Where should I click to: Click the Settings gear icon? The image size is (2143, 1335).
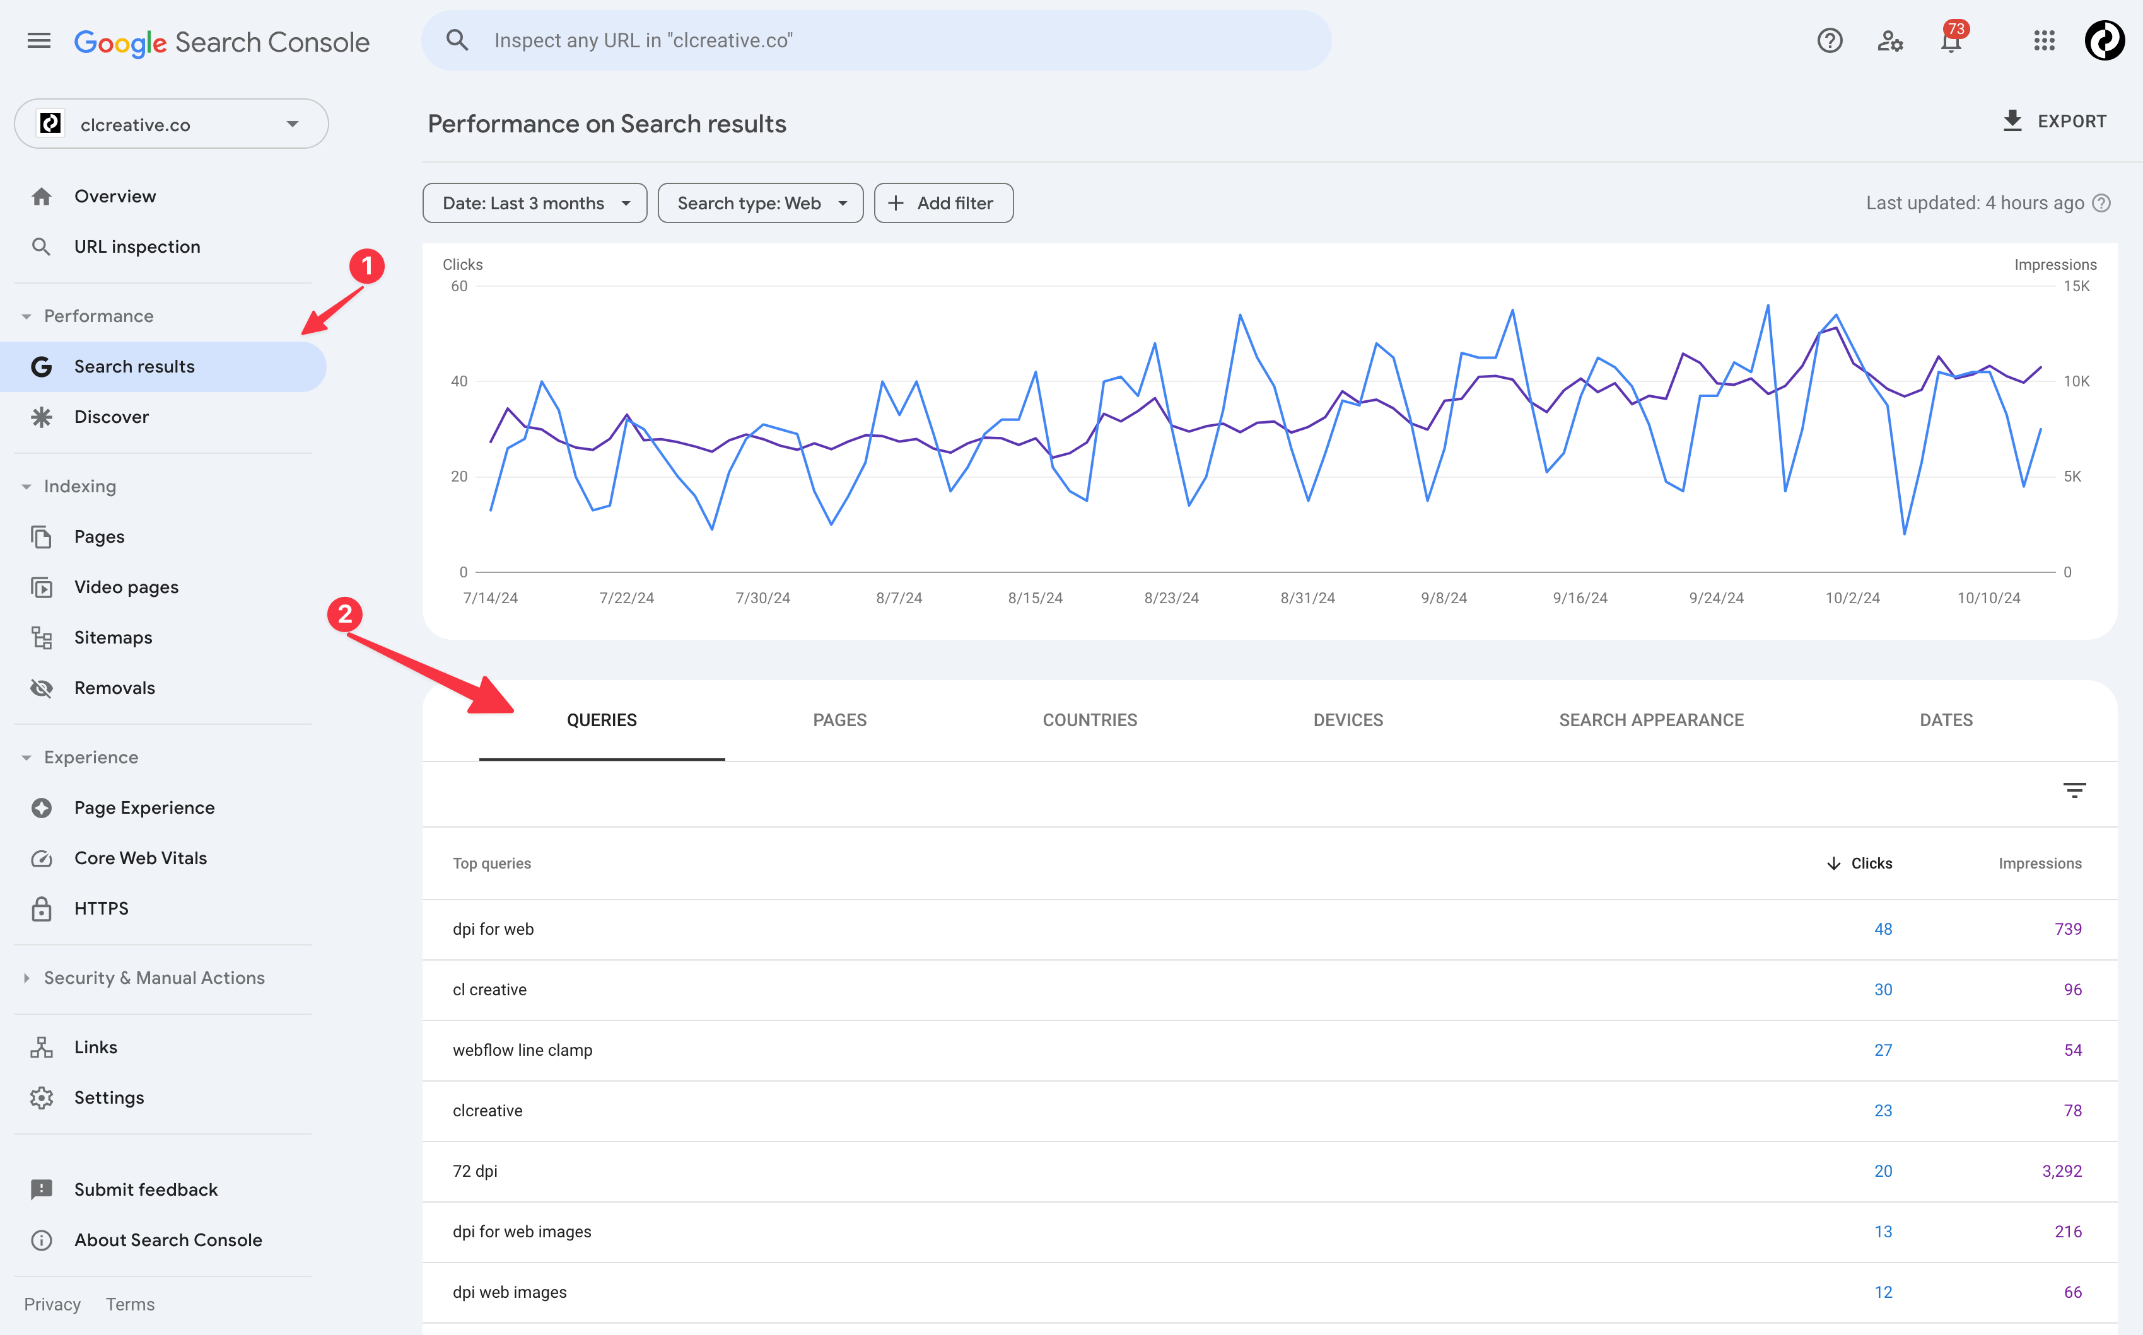[x=42, y=1097]
